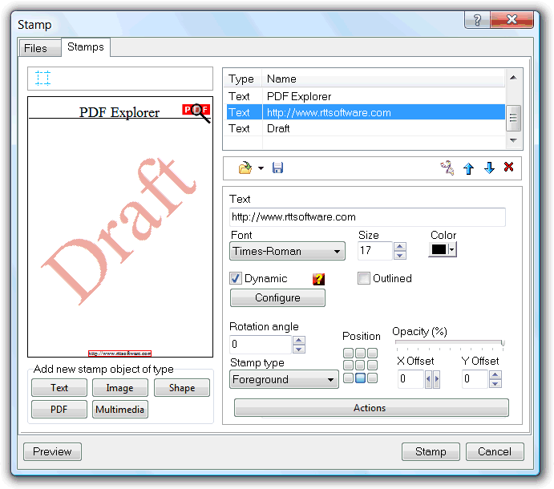Viewport: 554px width, 489px height.
Task: Apply with the Stamp button
Action: [x=431, y=451]
